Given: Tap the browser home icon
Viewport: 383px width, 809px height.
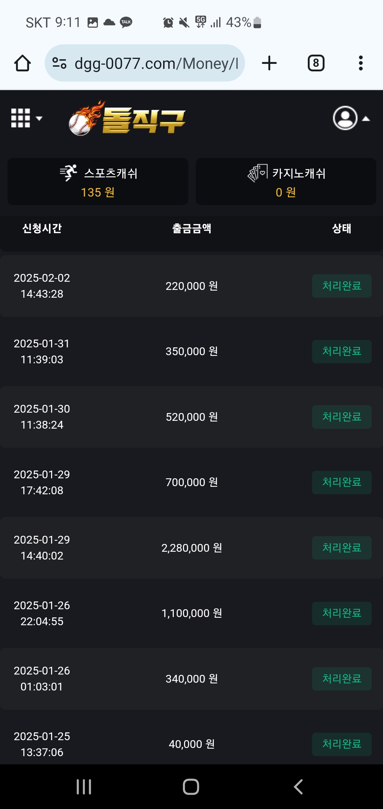Looking at the screenshot, I should (22, 63).
